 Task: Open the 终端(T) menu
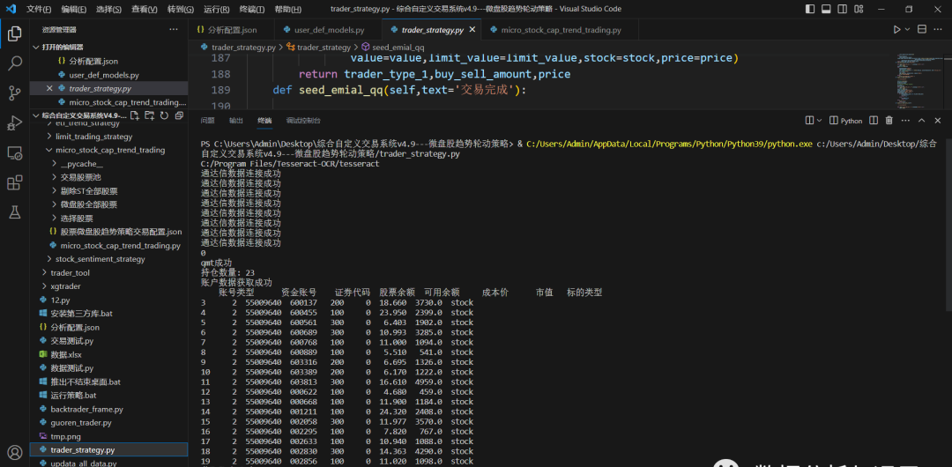(252, 9)
